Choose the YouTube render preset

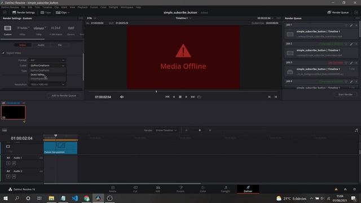click(23, 28)
